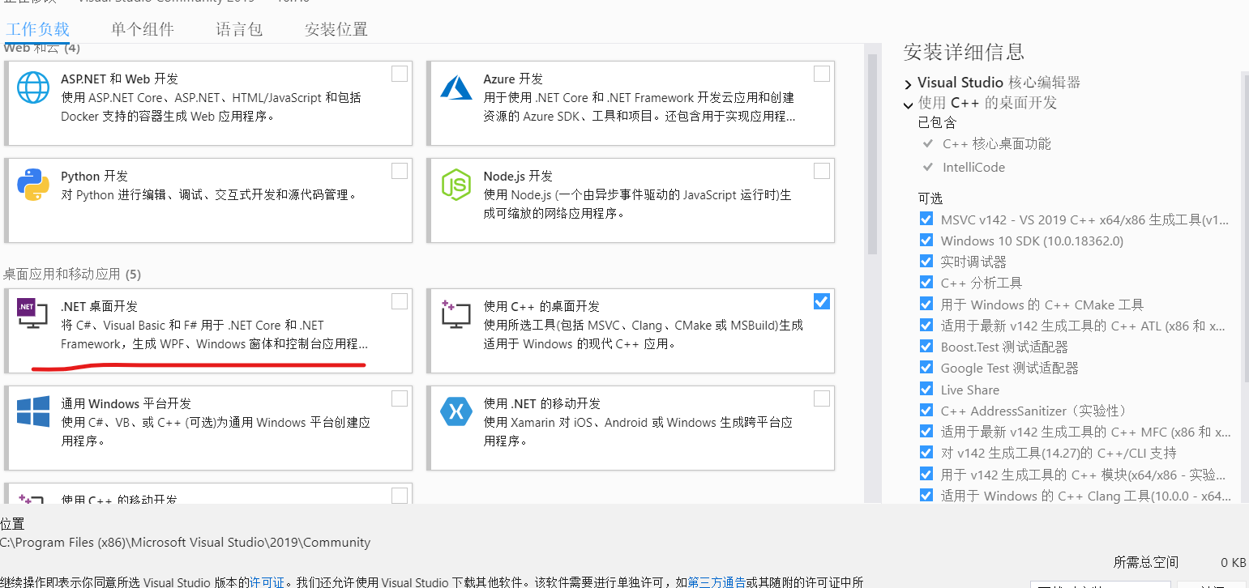Viewport: 1249px width, 588px height.
Task: Click the .NET desktop monitor icon
Action: pyautogui.click(x=32, y=313)
